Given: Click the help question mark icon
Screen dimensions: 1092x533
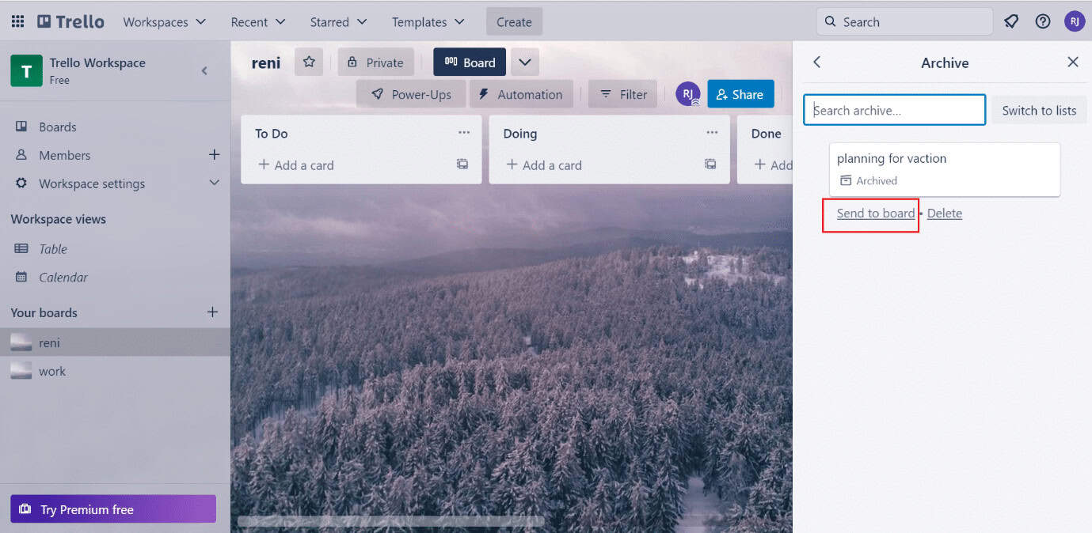Looking at the screenshot, I should pyautogui.click(x=1043, y=21).
